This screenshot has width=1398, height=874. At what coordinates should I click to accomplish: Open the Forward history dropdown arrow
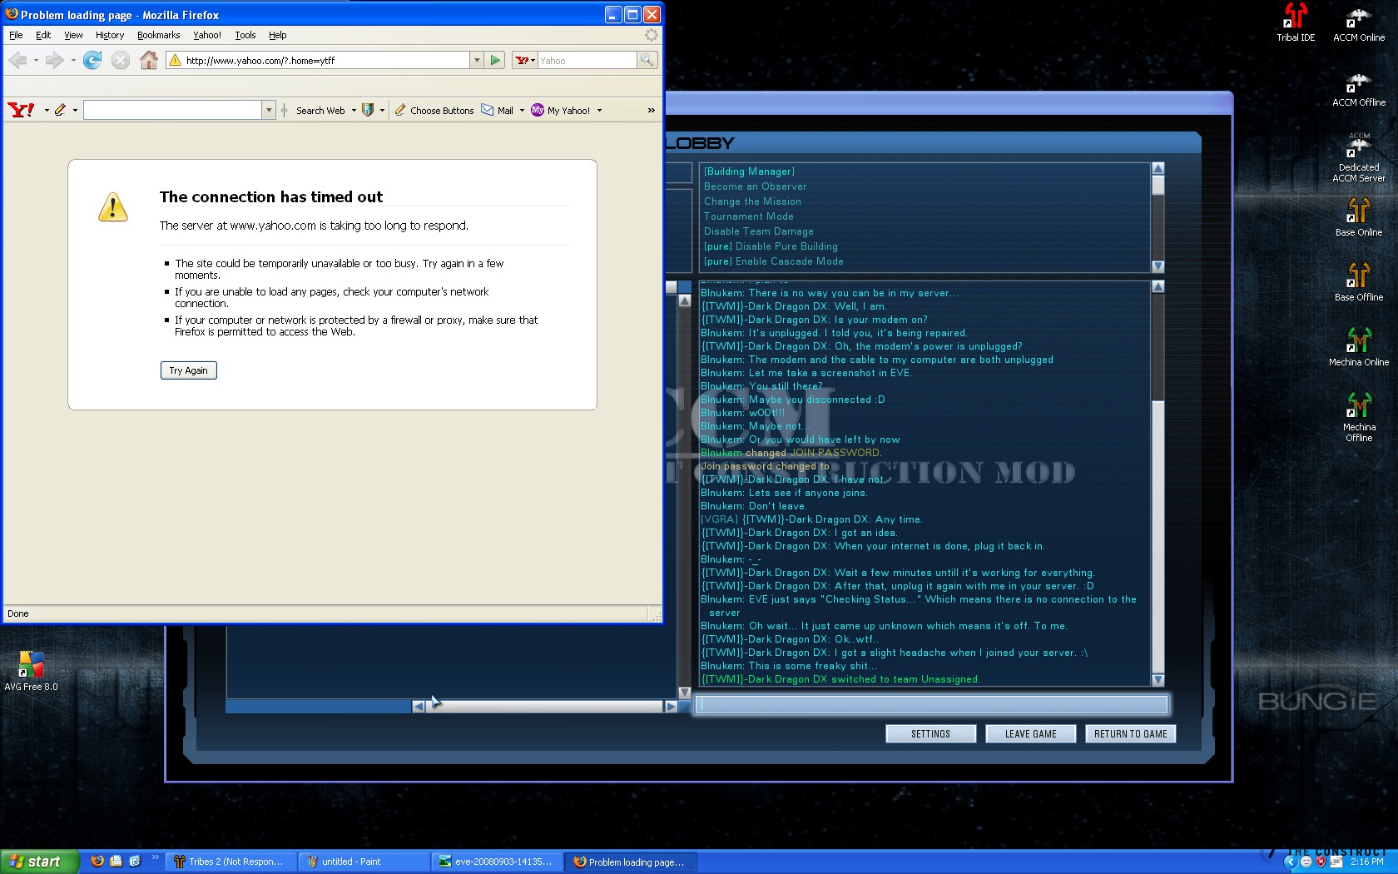click(73, 60)
